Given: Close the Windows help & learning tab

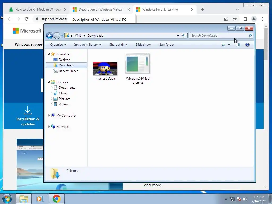Looking at the screenshot, I should 192,10.
